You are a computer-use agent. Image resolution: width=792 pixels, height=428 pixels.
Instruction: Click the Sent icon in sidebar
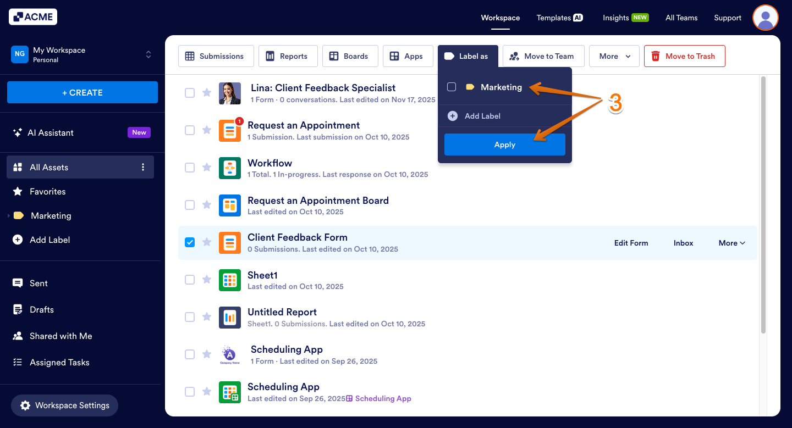click(18, 283)
